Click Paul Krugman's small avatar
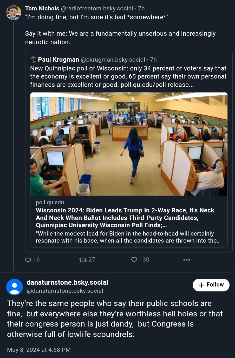235x358 pixels. pyautogui.click(x=33, y=60)
